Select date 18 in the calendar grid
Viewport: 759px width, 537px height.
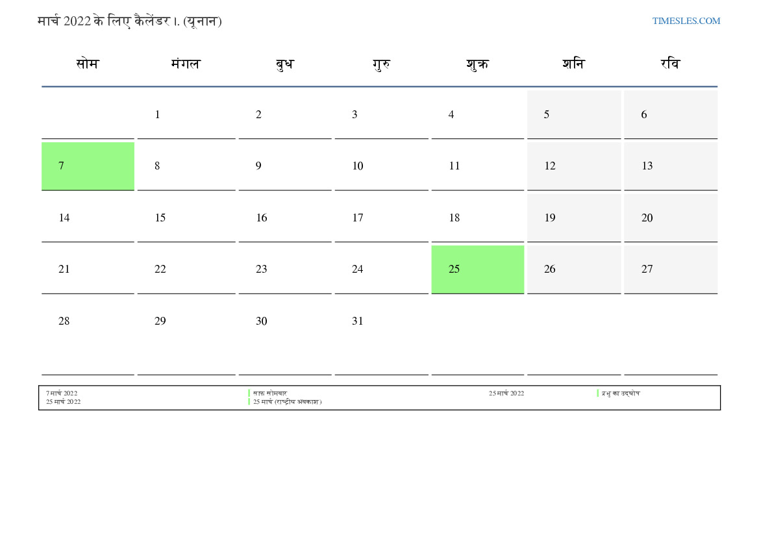(478, 218)
